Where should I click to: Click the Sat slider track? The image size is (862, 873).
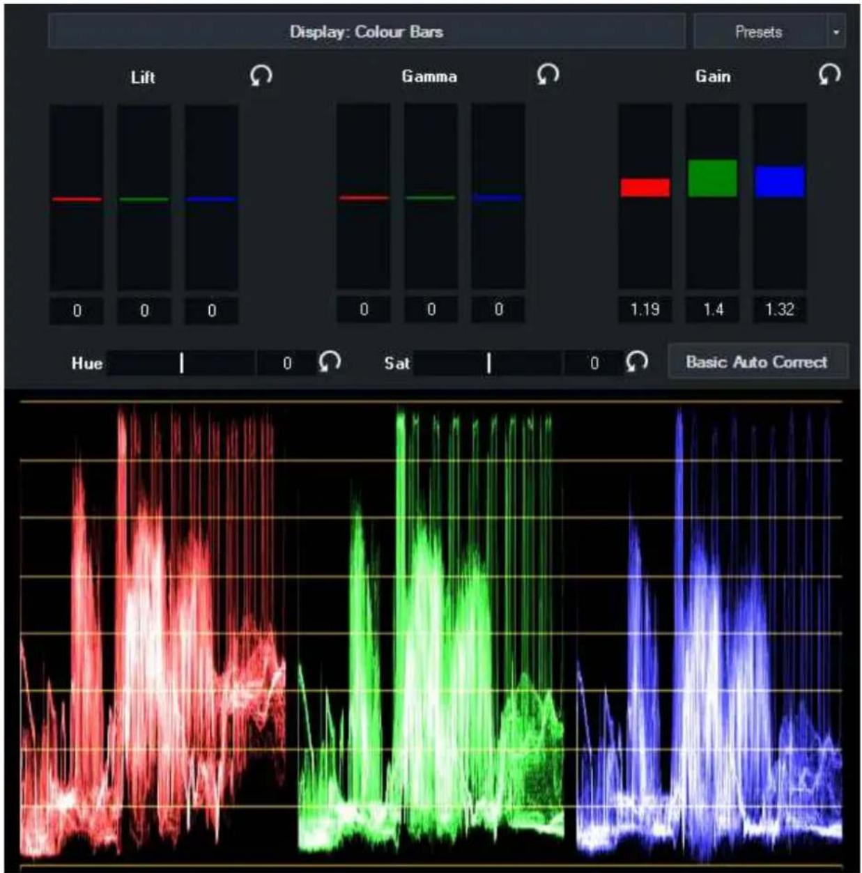tap(488, 363)
